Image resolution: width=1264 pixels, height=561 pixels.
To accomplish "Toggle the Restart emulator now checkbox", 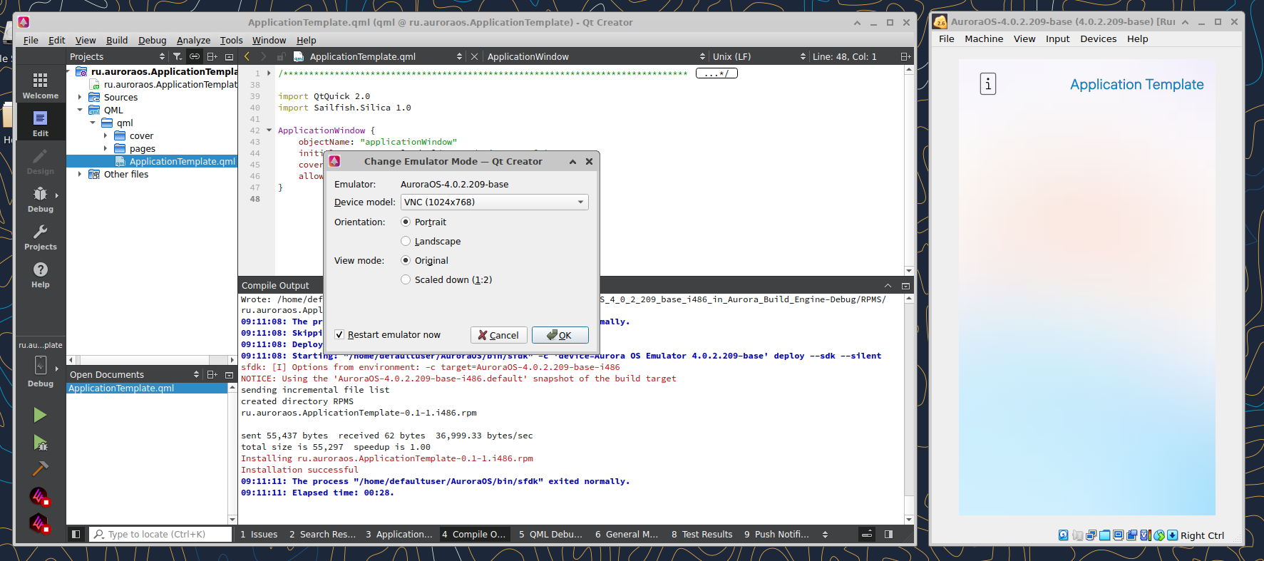I will point(339,334).
